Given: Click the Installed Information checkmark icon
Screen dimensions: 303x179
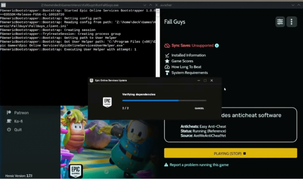Looking at the screenshot, I should tap(167, 55).
